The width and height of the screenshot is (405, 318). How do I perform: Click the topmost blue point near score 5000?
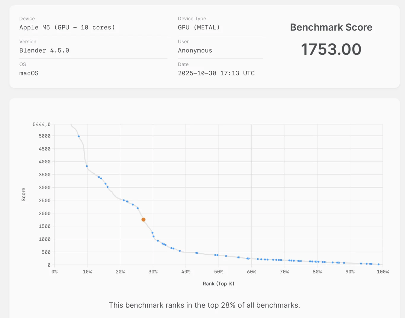click(79, 137)
